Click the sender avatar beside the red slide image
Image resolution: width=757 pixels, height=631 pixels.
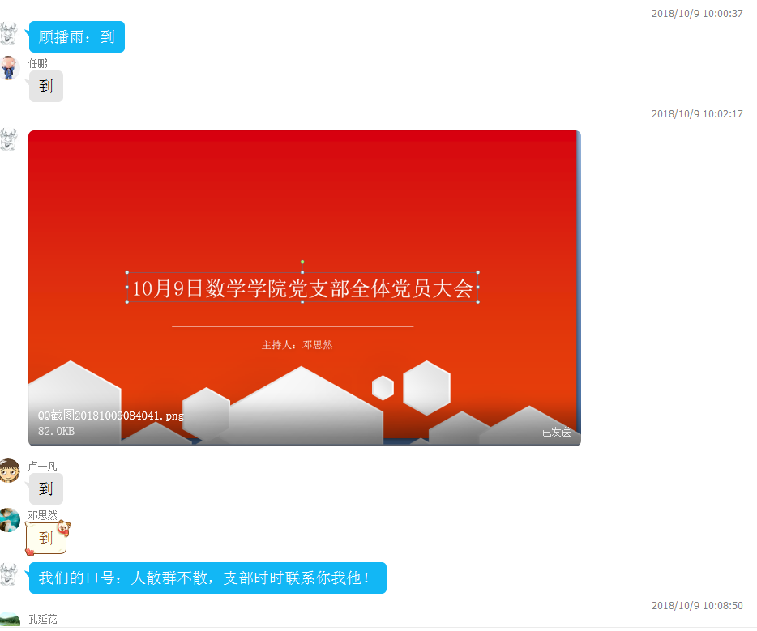8,139
